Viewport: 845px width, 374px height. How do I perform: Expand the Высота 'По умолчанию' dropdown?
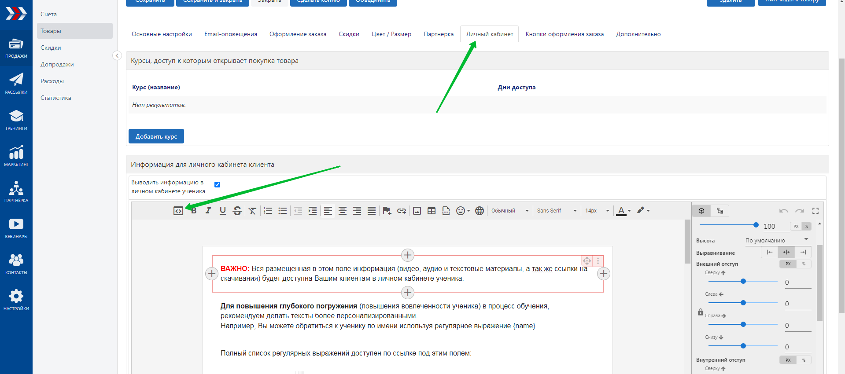pos(777,240)
